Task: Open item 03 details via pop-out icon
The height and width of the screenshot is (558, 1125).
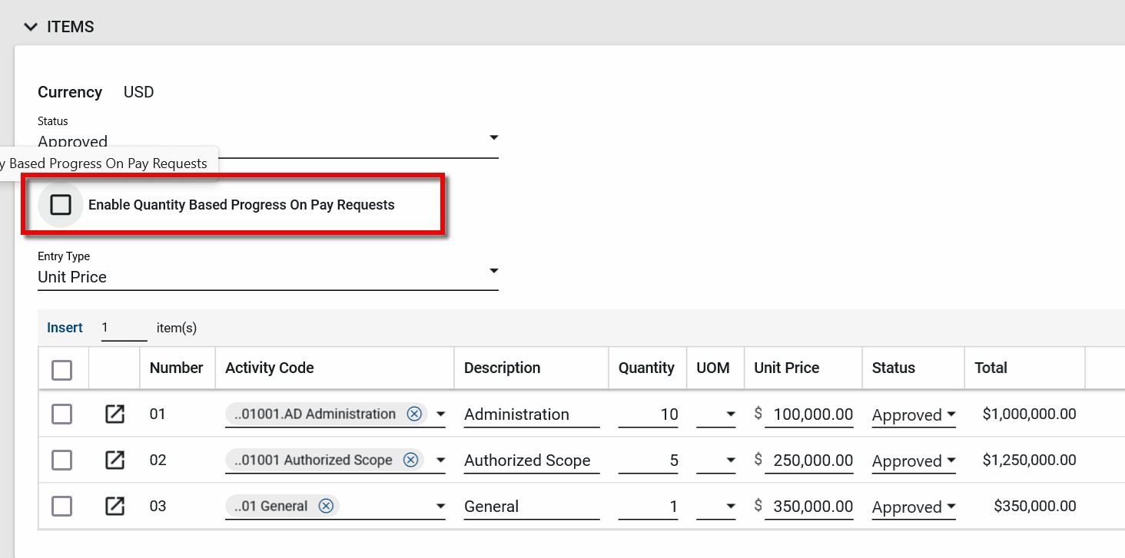Action: (114, 507)
